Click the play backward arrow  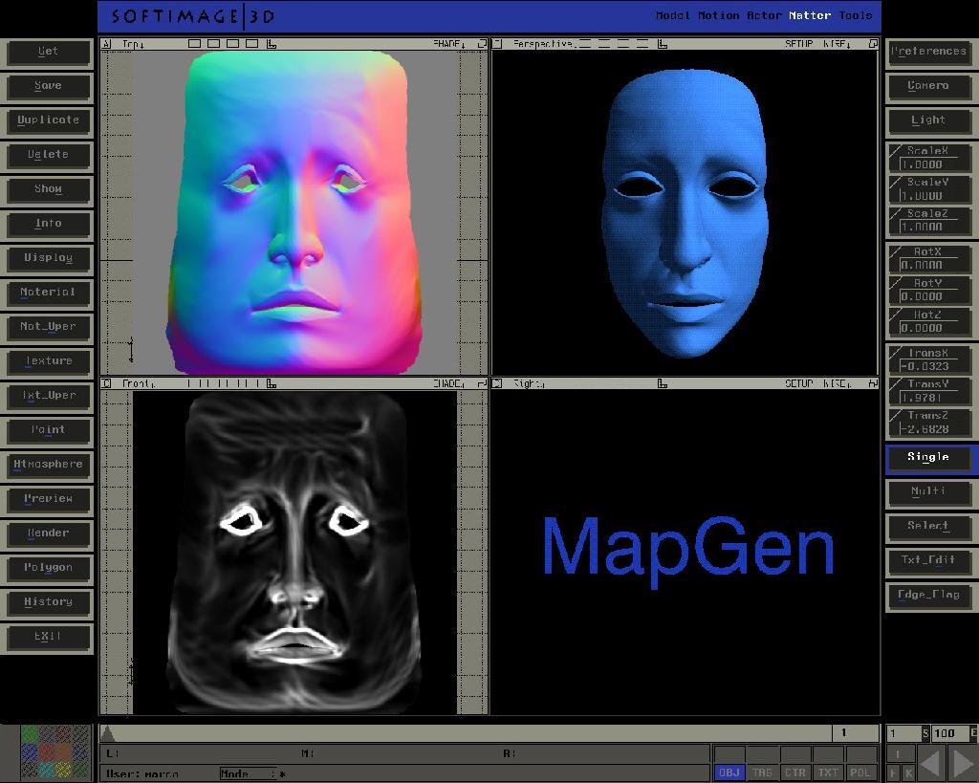[x=930, y=763]
